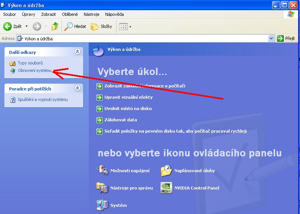Select Upravit vizuální efekty task
Screen dimensions: 300x214
tap(129, 97)
